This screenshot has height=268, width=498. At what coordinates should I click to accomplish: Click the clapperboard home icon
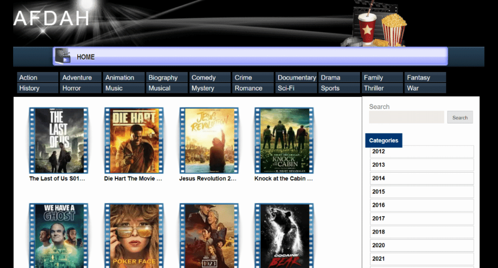click(x=63, y=56)
